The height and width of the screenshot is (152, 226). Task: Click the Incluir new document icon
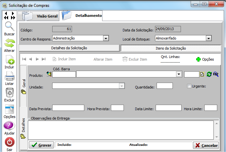tap(9, 60)
